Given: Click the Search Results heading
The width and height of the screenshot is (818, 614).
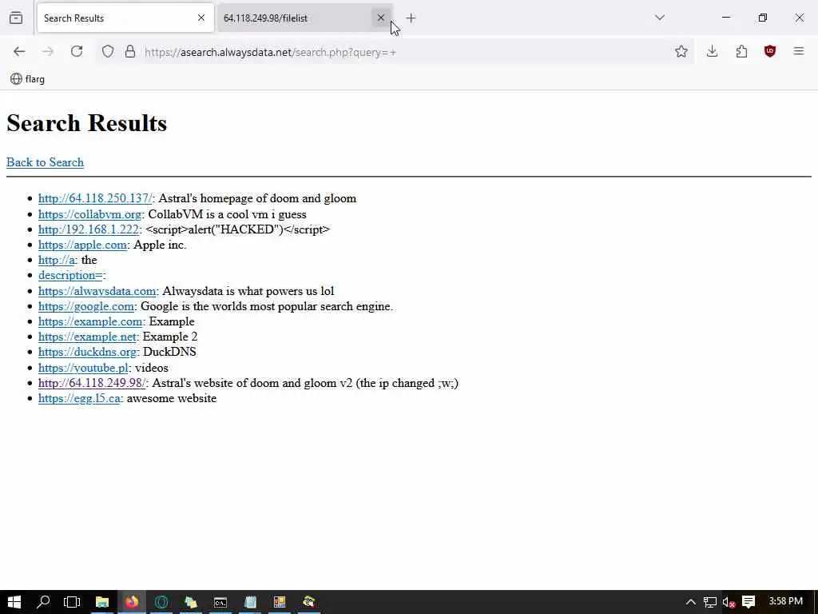Looking at the screenshot, I should (x=86, y=123).
